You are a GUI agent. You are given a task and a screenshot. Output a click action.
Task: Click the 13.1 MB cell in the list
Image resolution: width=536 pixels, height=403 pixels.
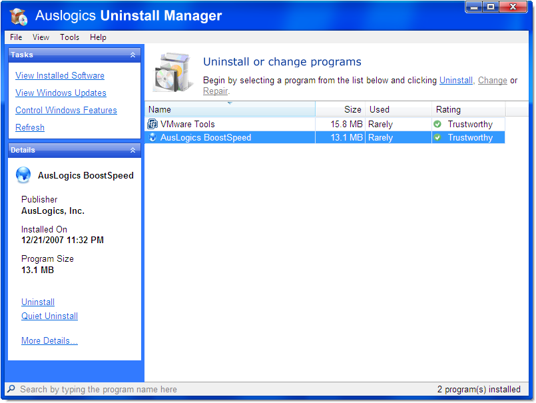(346, 137)
